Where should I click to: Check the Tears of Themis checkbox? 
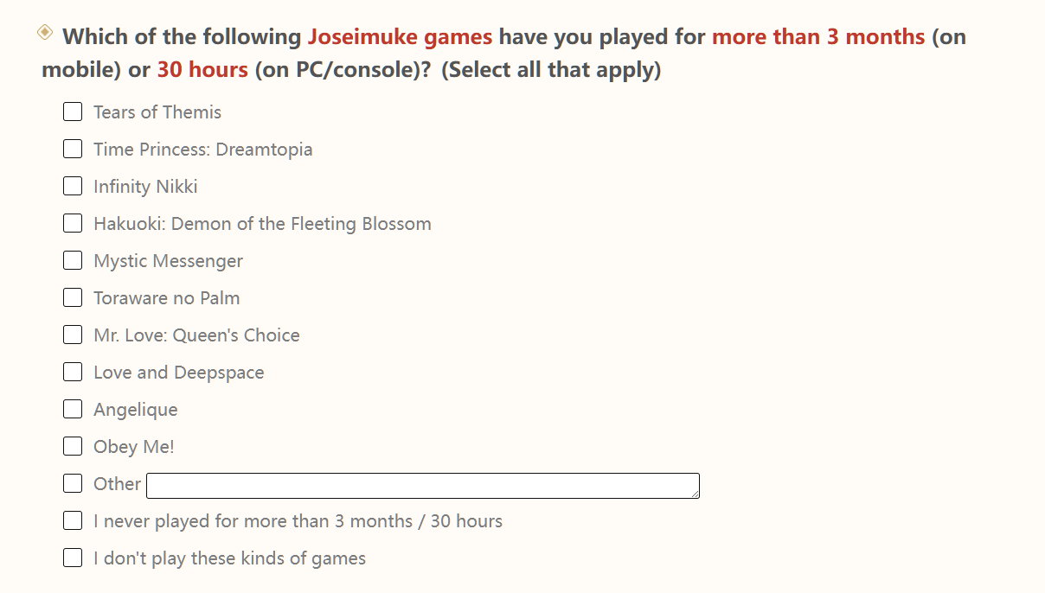(x=73, y=112)
